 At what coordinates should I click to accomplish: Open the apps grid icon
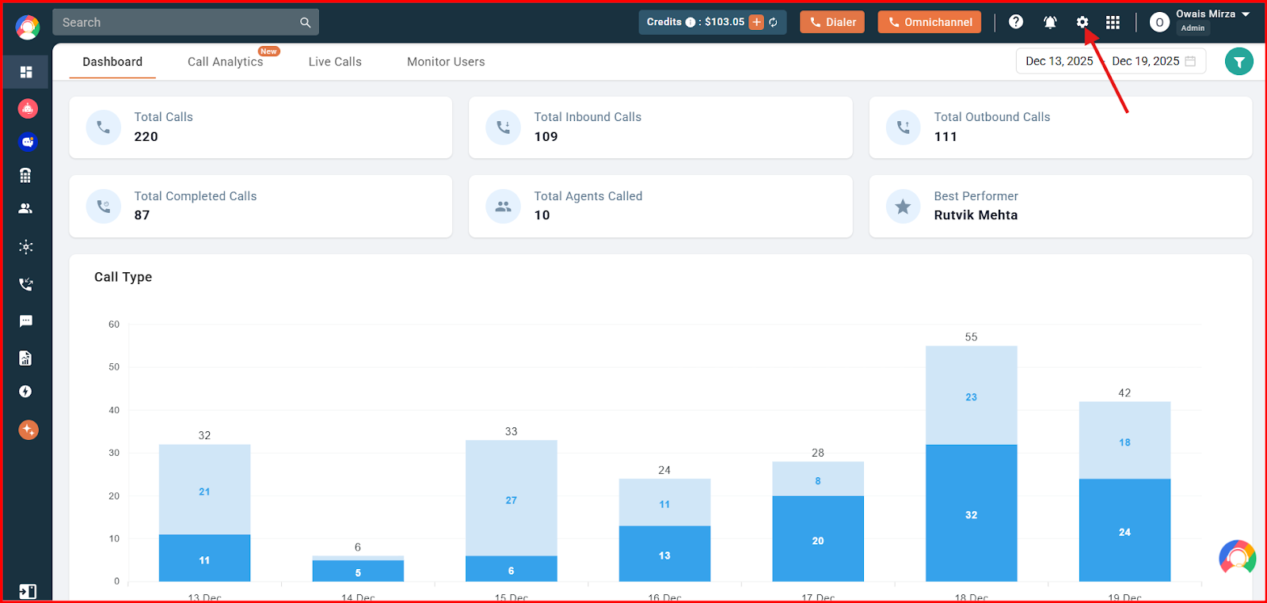pos(1113,22)
